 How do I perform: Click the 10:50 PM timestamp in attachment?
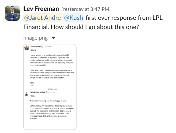[x=48, y=47]
